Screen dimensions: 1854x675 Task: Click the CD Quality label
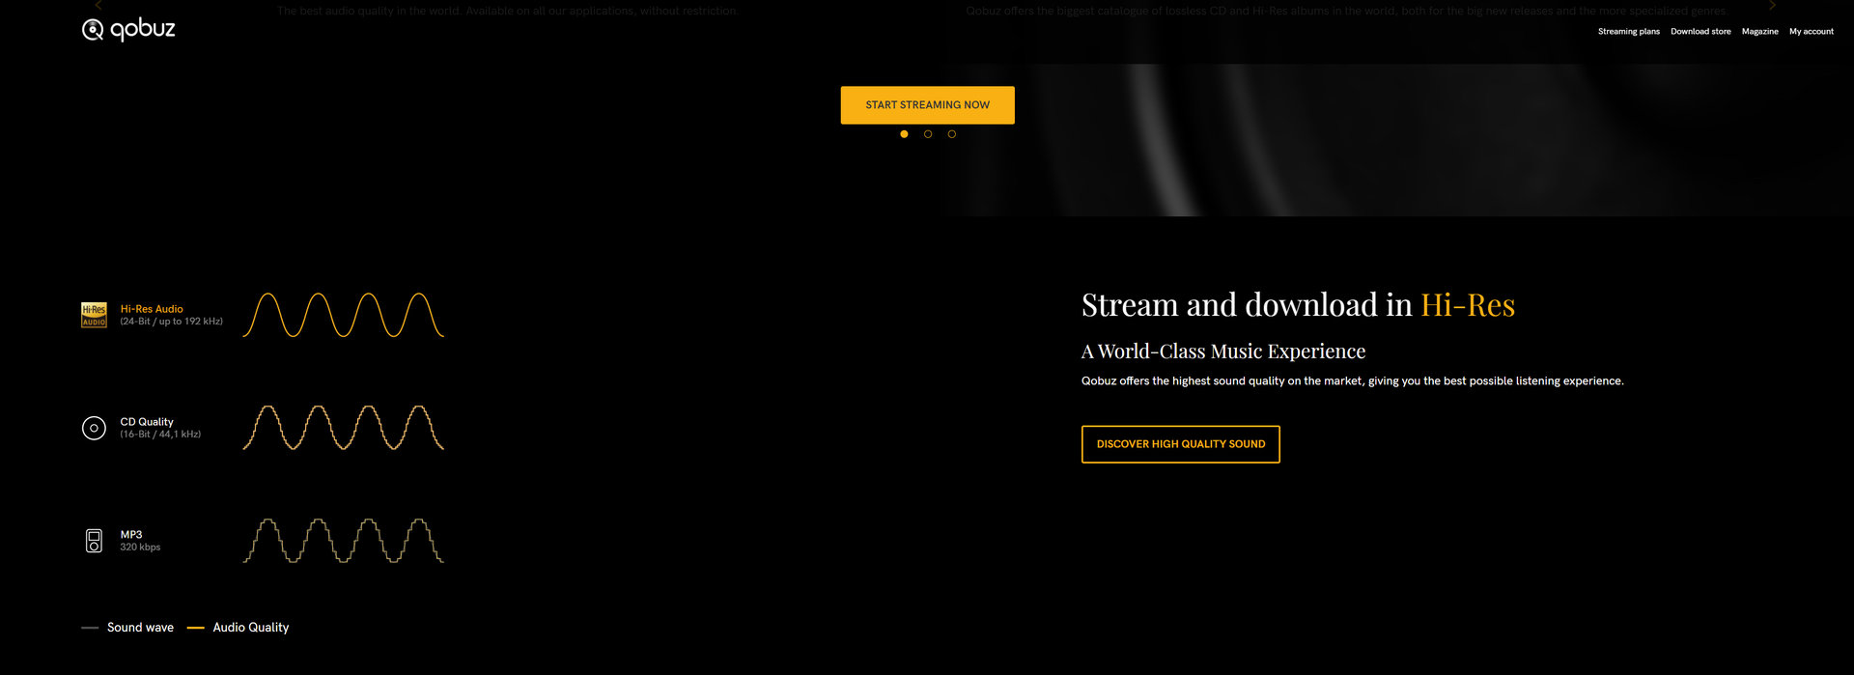point(147,422)
